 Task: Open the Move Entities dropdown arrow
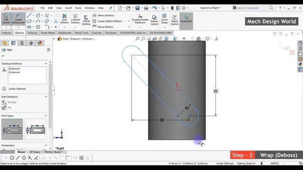coord(129,27)
